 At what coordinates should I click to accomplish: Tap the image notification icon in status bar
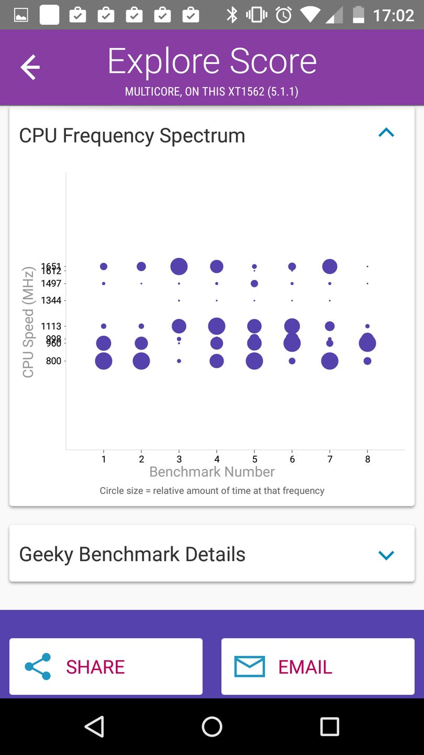(x=21, y=15)
